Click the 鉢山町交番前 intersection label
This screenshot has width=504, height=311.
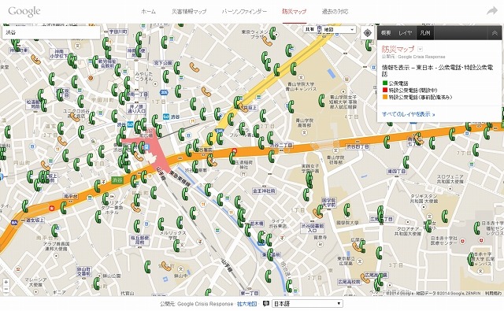tap(83, 272)
